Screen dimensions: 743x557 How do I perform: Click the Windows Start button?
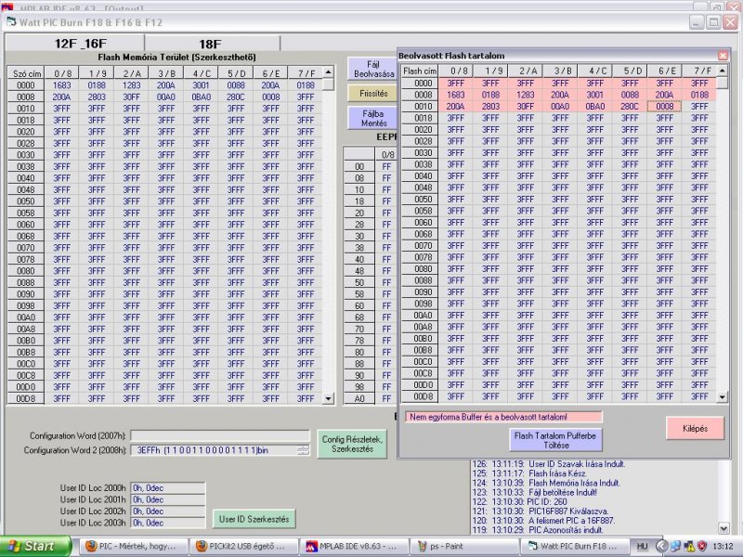(35, 546)
